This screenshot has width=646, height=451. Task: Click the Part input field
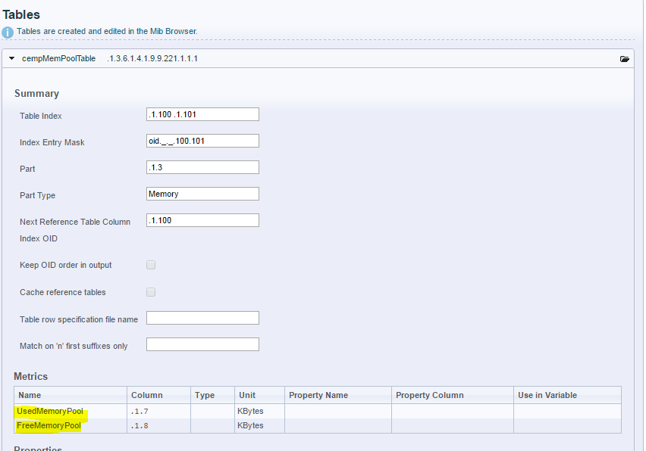tap(202, 167)
